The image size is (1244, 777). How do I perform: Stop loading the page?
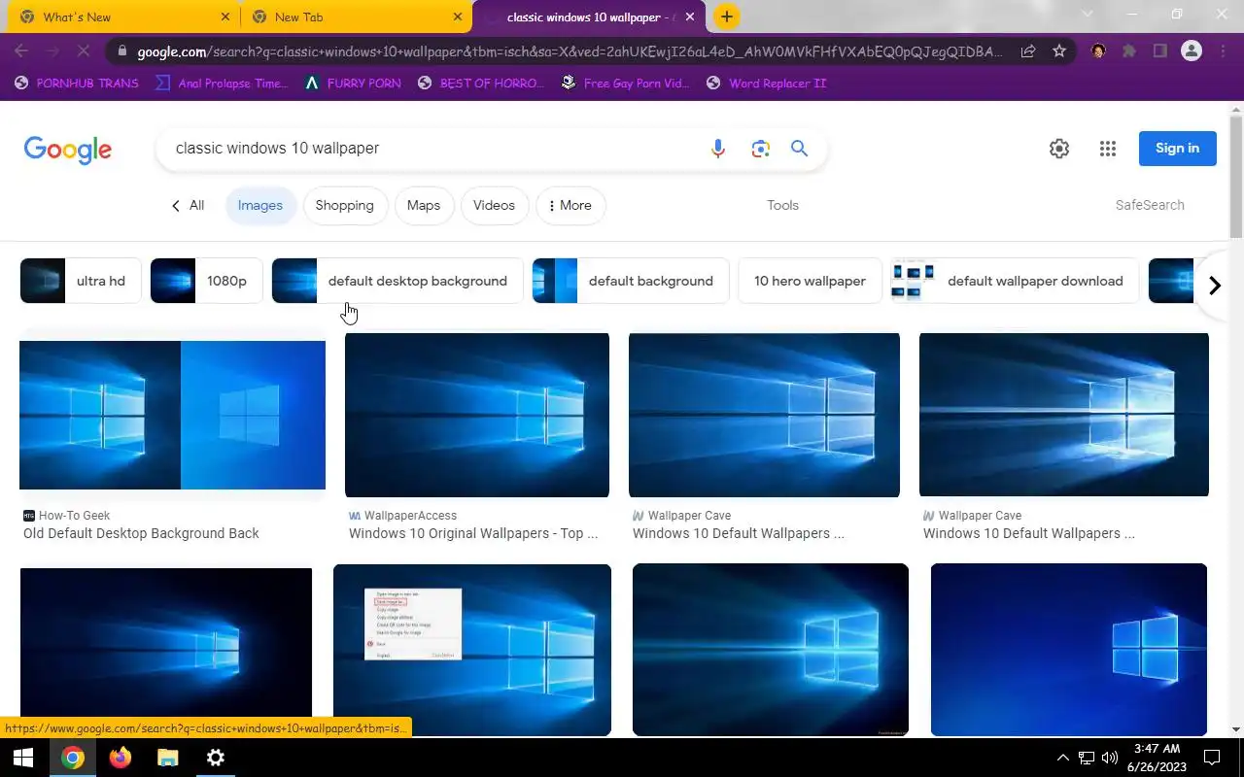click(84, 51)
